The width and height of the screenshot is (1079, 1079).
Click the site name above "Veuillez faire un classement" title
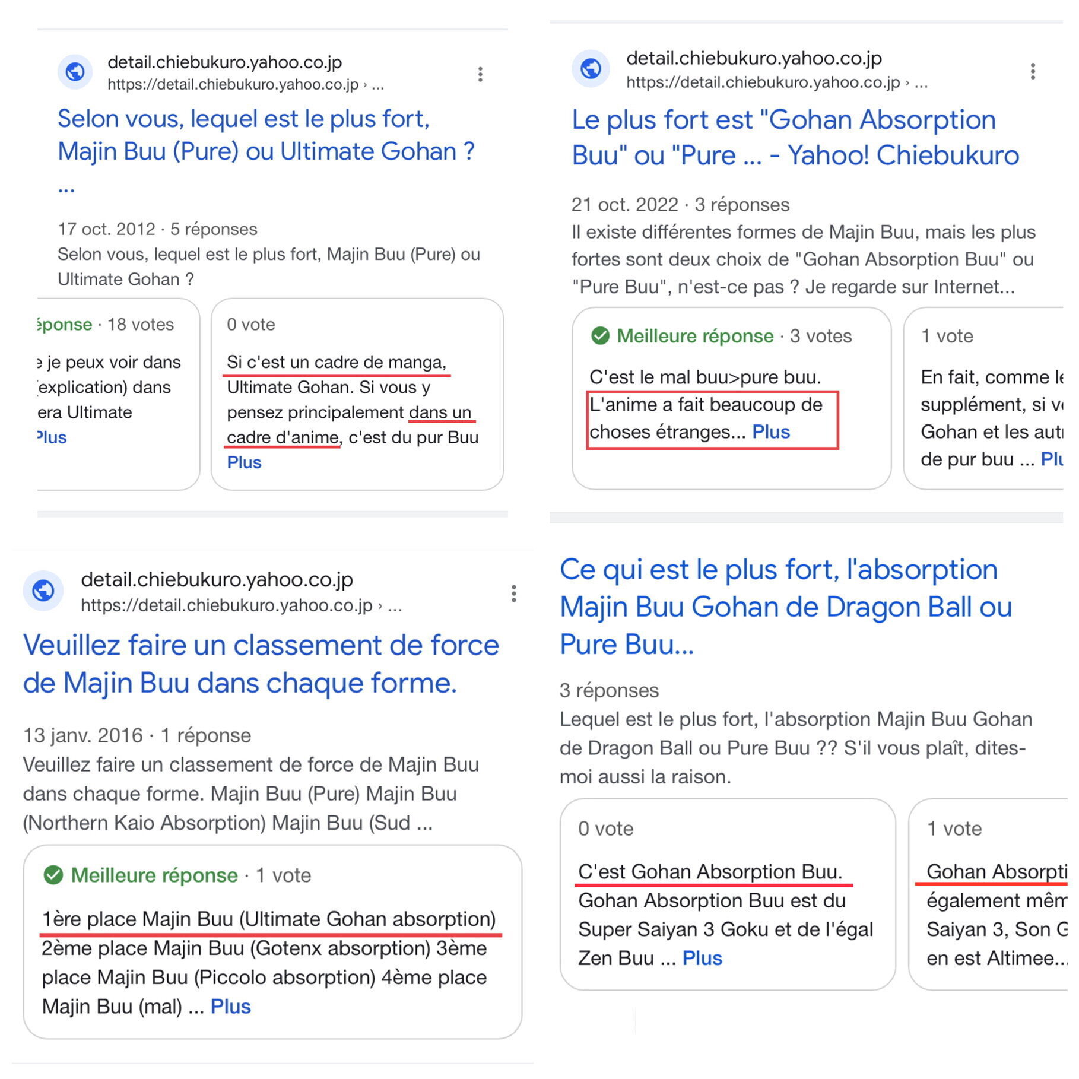pyautogui.click(x=217, y=579)
